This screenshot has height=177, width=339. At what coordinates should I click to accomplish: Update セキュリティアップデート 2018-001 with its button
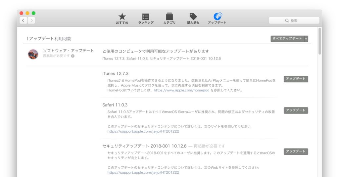click(x=296, y=152)
